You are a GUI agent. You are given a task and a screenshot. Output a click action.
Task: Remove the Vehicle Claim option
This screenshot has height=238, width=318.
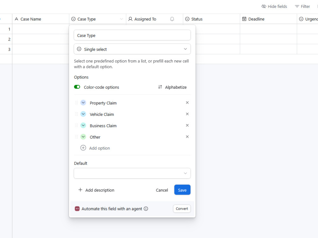point(187,114)
